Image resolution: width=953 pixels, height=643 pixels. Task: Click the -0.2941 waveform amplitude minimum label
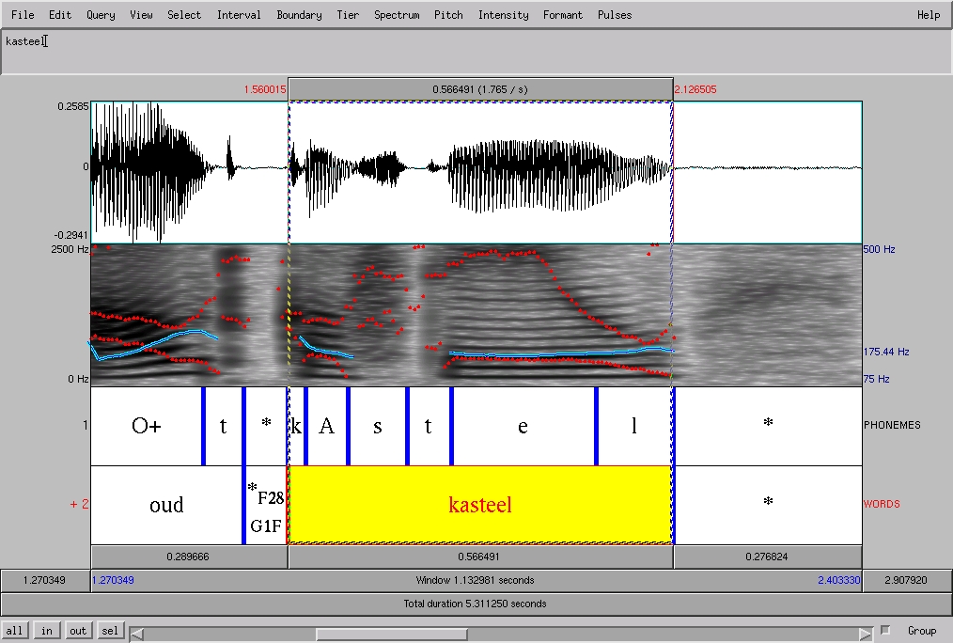point(71,235)
